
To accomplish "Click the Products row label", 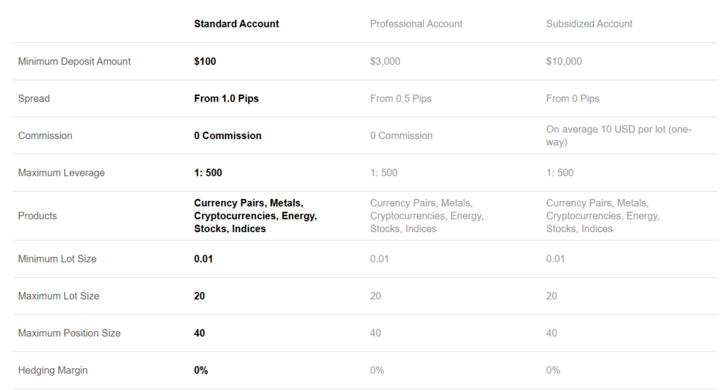I will tap(37, 216).
